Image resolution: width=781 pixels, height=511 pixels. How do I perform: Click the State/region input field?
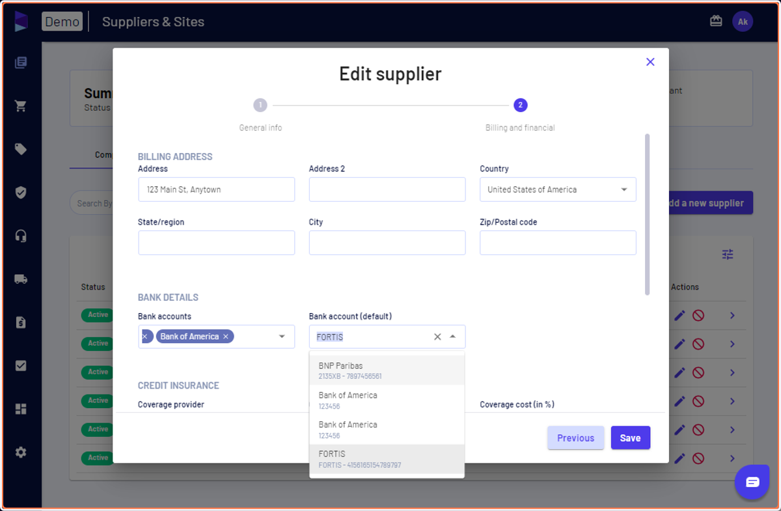pos(216,243)
